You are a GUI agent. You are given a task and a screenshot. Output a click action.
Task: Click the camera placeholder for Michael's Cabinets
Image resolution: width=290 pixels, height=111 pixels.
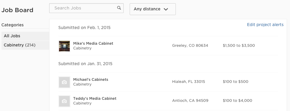(x=64, y=82)
